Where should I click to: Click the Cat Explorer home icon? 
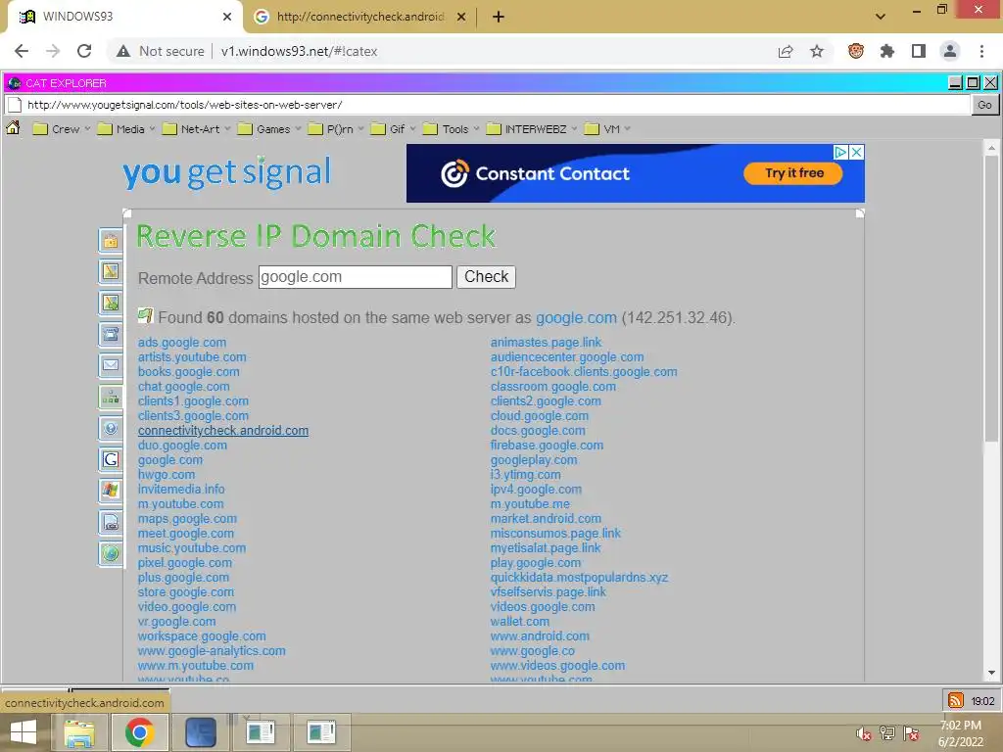(13, 128)
